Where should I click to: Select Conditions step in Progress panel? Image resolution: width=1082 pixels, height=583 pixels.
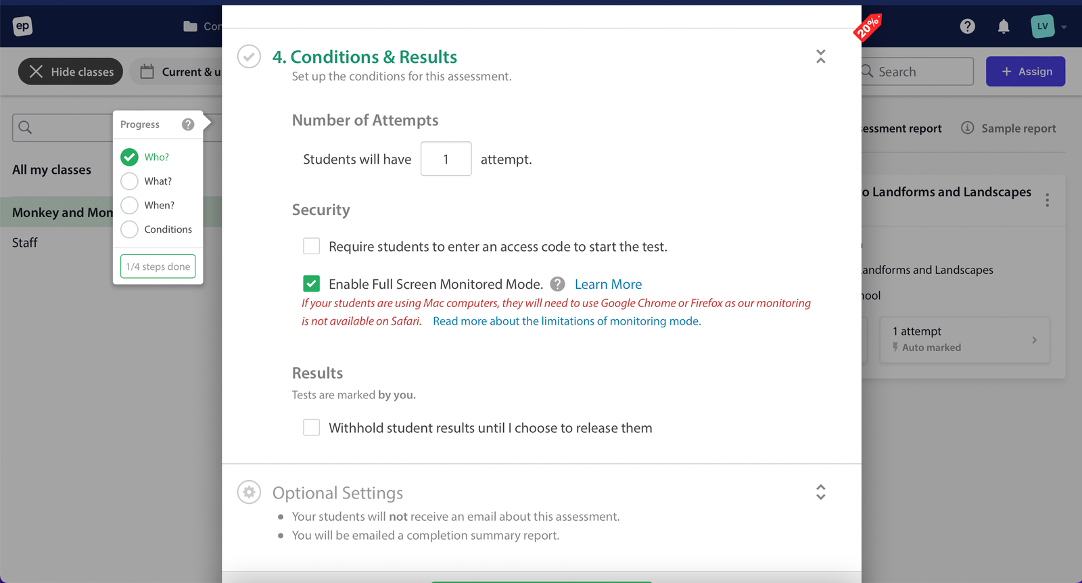(x=167, y=229)
